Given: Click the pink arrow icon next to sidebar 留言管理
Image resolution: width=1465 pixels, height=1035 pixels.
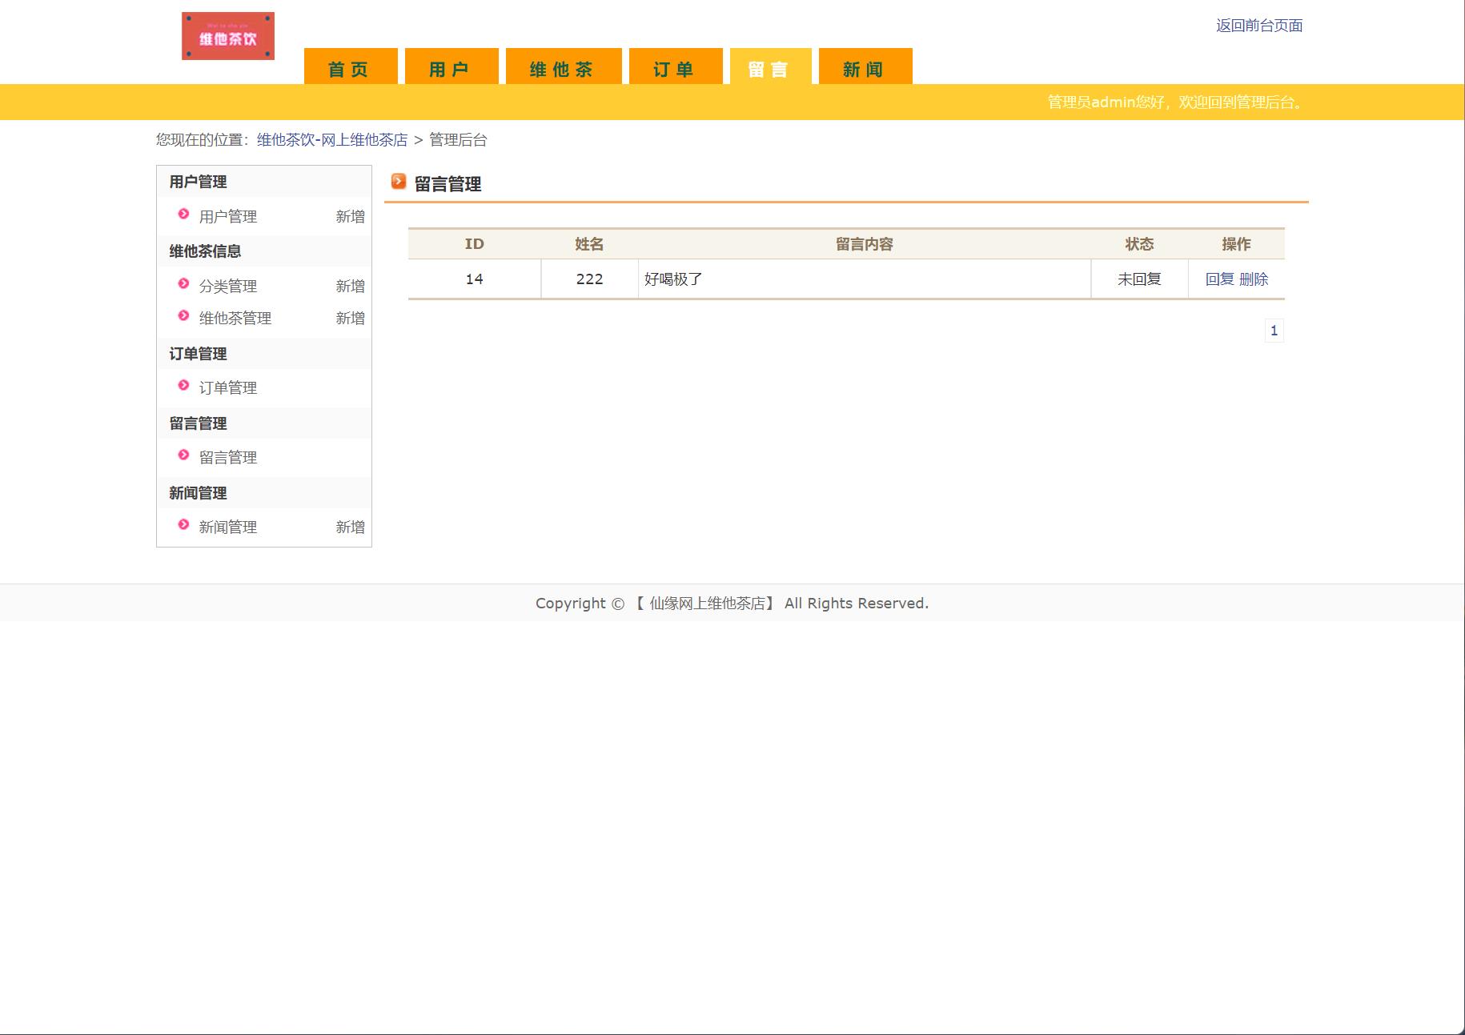Looking at the screenshot, I should [183, 456].
